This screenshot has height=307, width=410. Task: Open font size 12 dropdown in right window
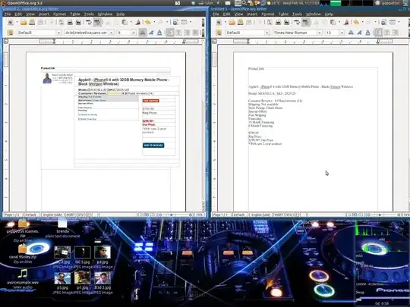pos(342,33)
